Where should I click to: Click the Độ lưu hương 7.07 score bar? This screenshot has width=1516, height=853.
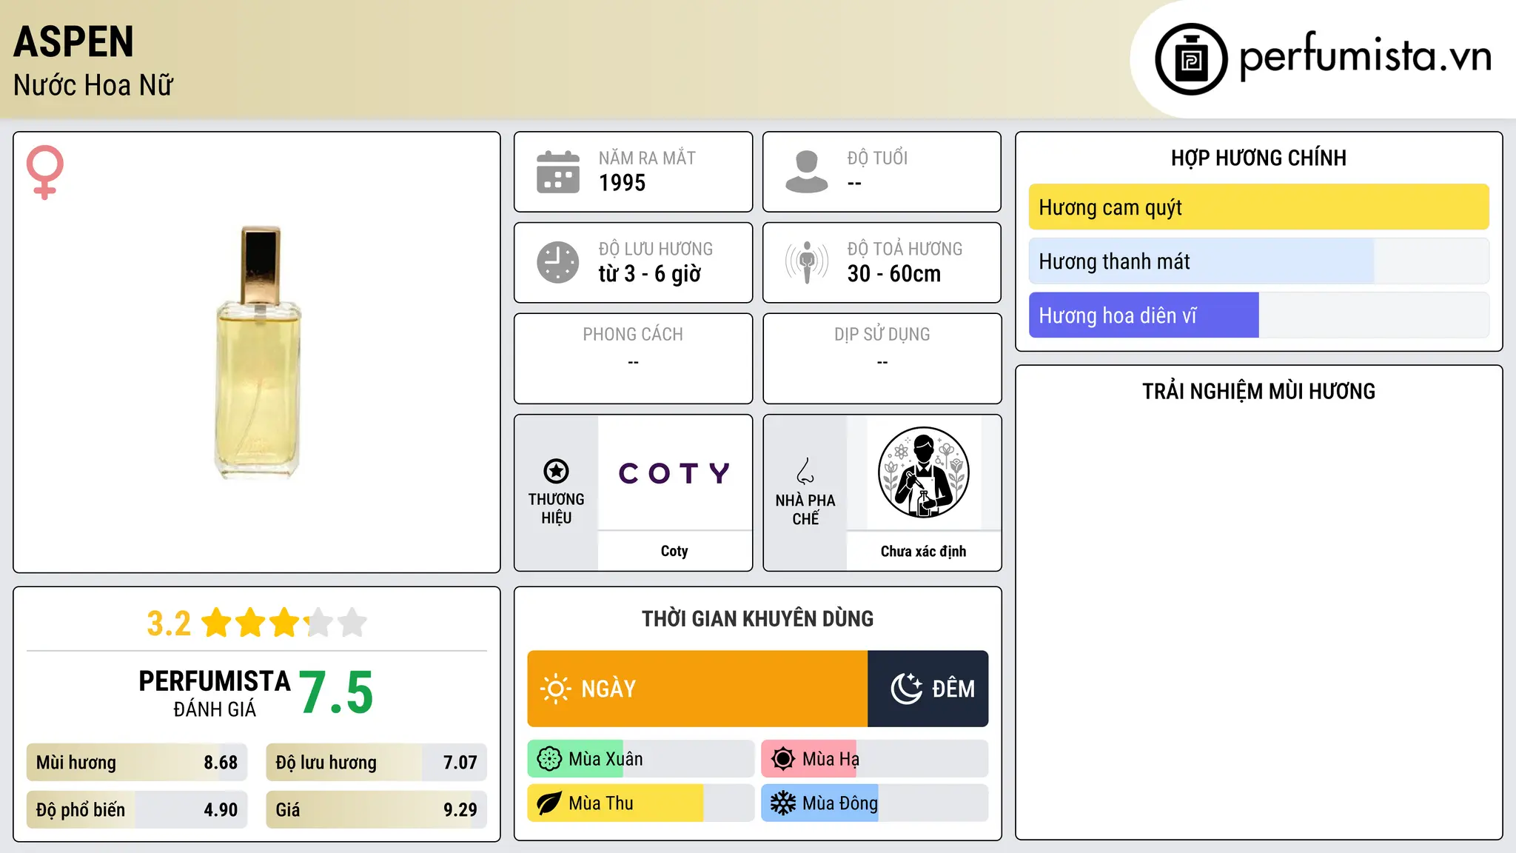pos(376,763)
